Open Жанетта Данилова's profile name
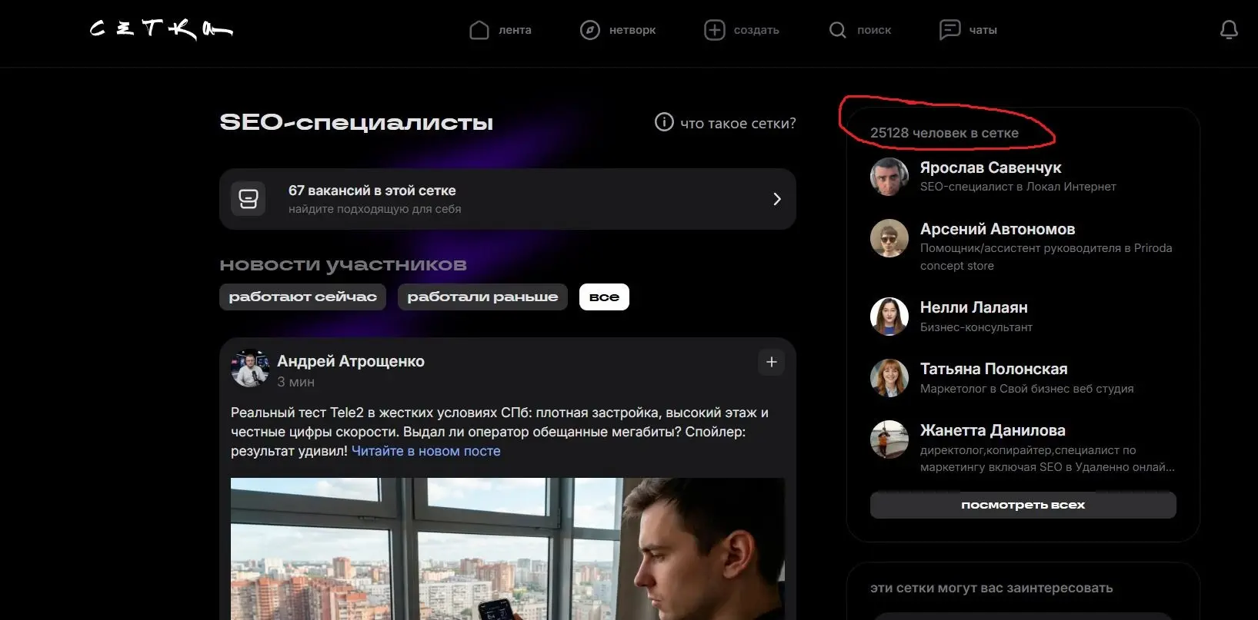This screenshot has width=1258, height=620. pyautogui.click(x=993, y=430)
